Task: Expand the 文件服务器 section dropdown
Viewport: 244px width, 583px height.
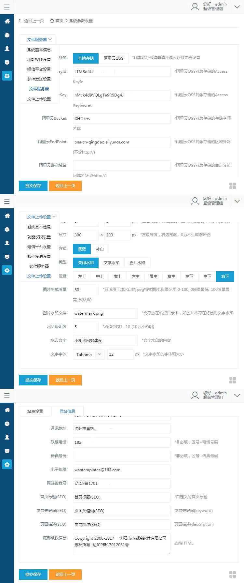Action: (37, 39)
